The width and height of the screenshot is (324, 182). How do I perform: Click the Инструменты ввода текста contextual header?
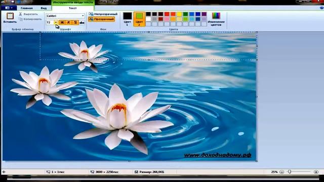click(73, 2)
